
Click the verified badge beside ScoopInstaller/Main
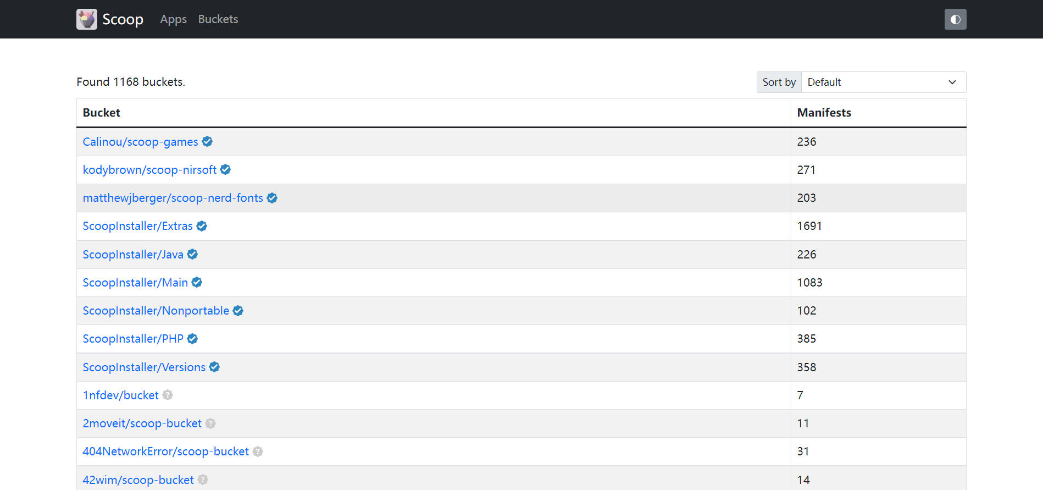pyautogui.click(x=197, y=282)
